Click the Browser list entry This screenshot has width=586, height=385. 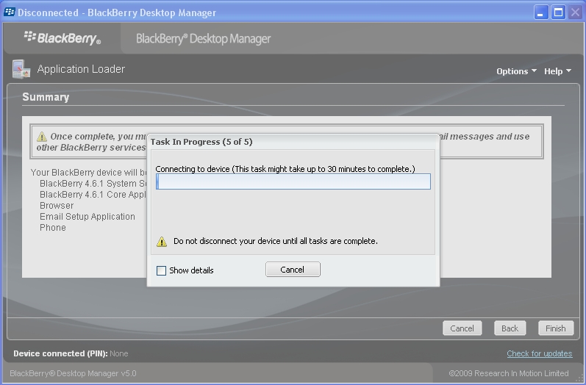[57, 206]
